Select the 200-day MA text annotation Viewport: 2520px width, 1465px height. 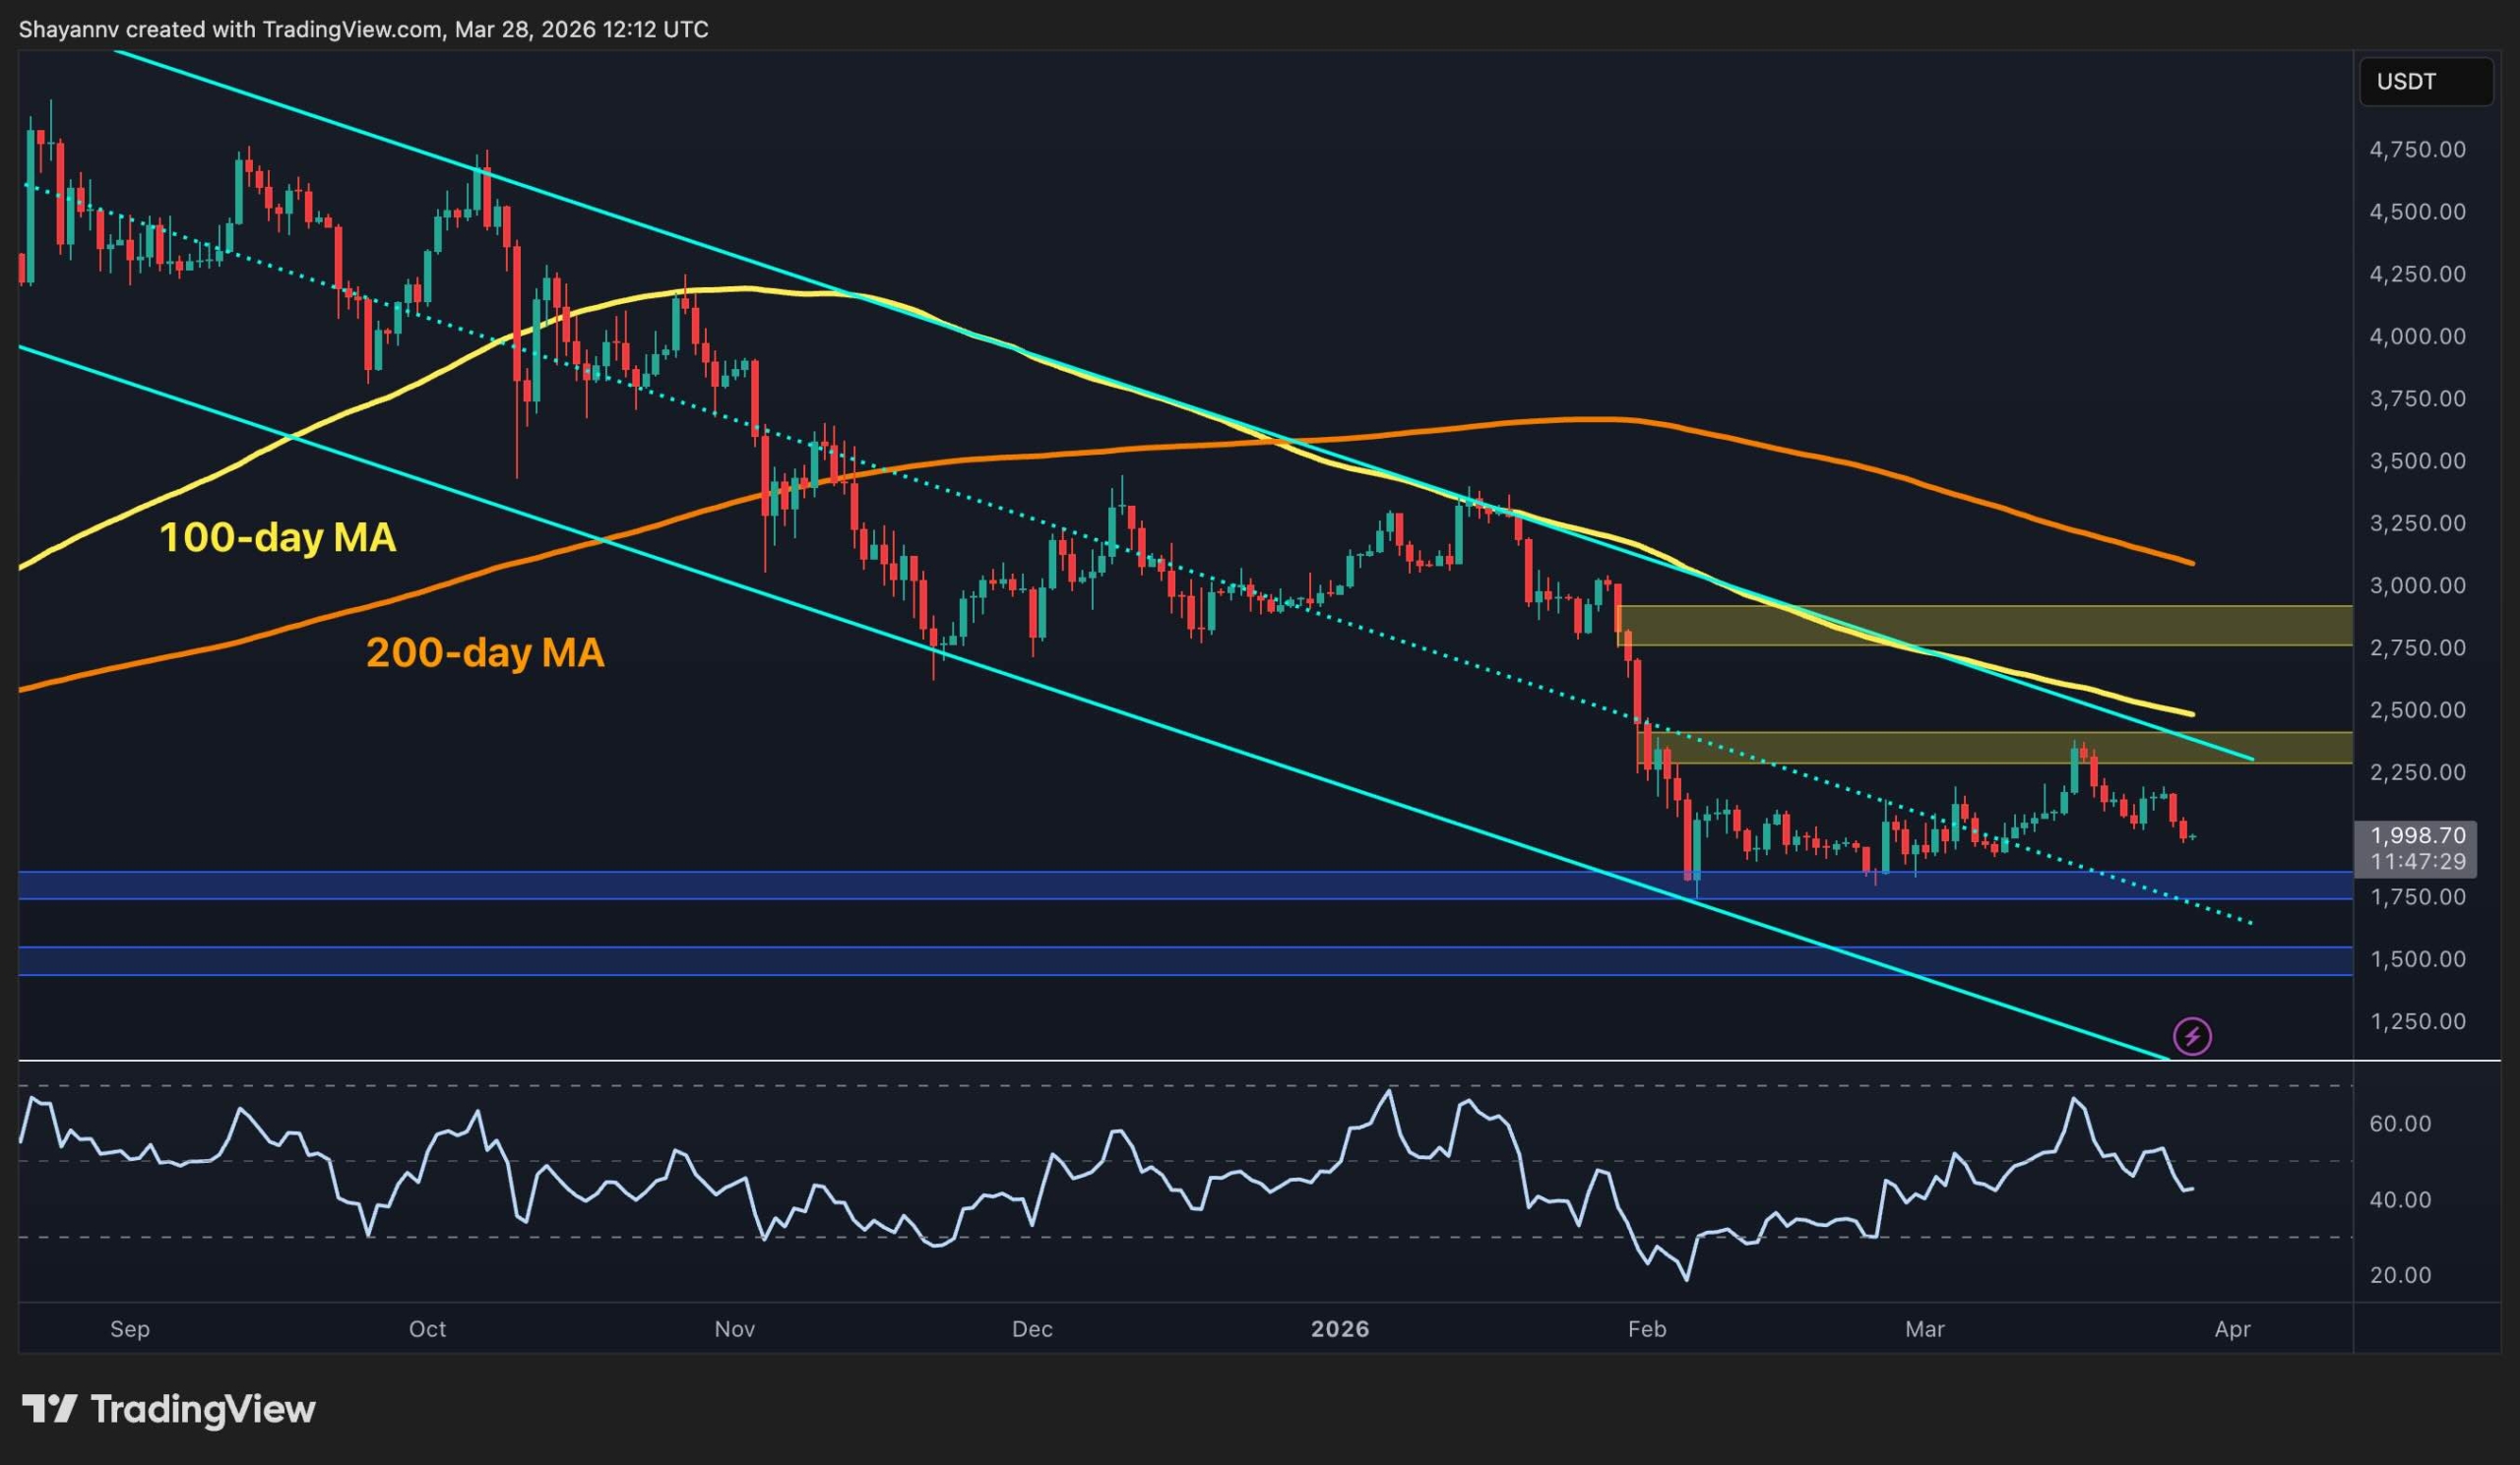(x=486, y=653)
